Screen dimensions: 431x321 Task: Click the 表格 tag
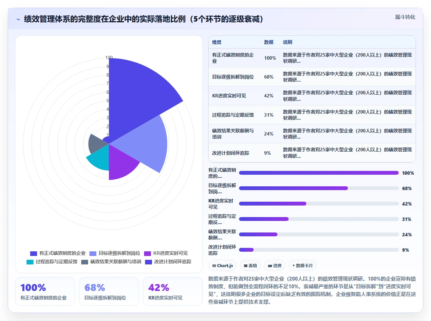click(x=250, y=266)
